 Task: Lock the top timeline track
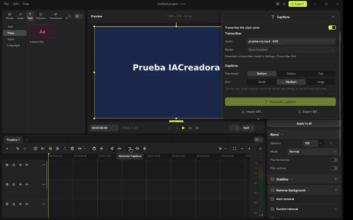14,165
